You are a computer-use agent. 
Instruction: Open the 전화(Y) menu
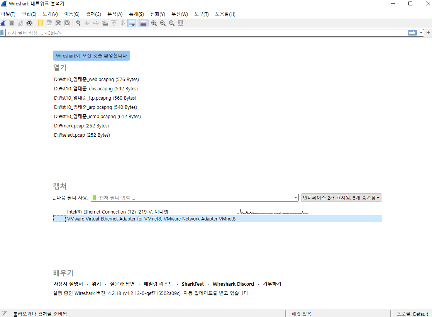pos(158,14)
